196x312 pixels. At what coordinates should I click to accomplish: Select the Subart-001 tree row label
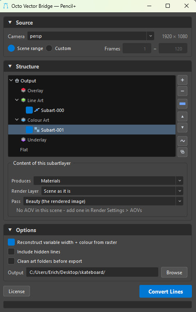tap(52, 130)
